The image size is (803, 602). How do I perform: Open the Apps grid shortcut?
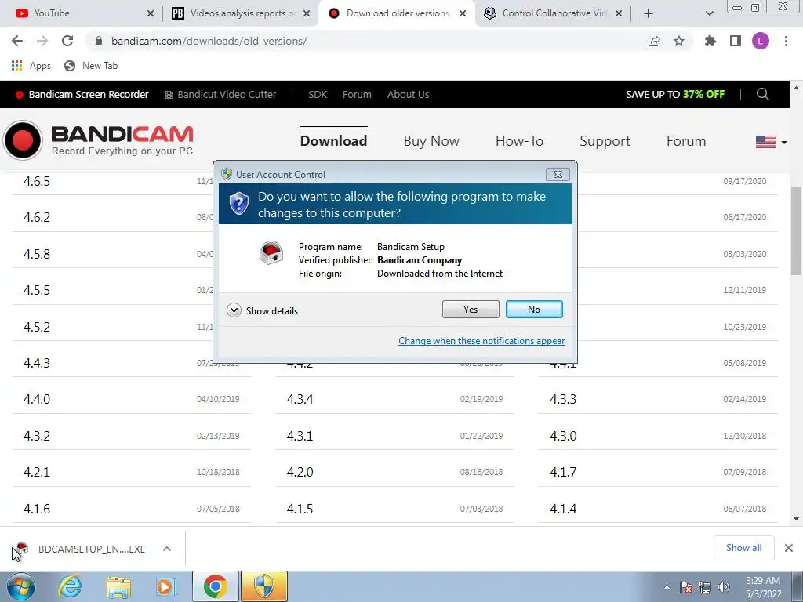pos(31,66)
